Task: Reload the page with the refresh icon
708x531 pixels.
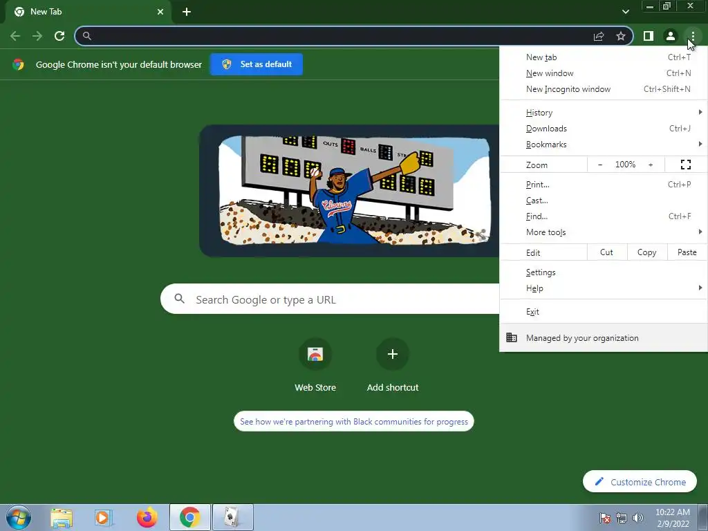Action: point(59,36)
